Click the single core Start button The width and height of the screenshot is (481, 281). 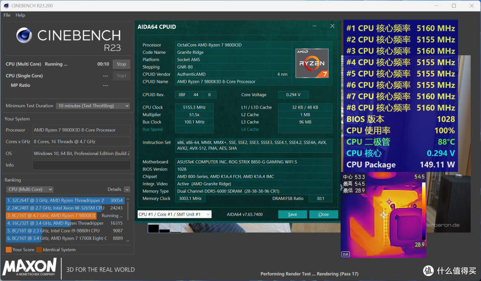tap(122, 76)
